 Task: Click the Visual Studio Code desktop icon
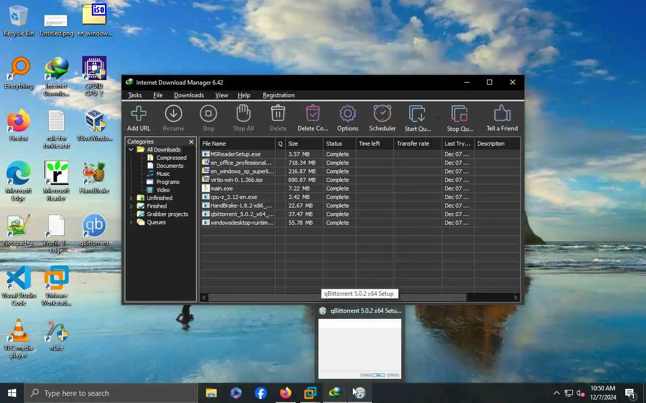tap(19, 286)
